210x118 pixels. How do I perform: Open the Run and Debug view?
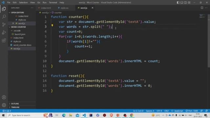[4, 32]
